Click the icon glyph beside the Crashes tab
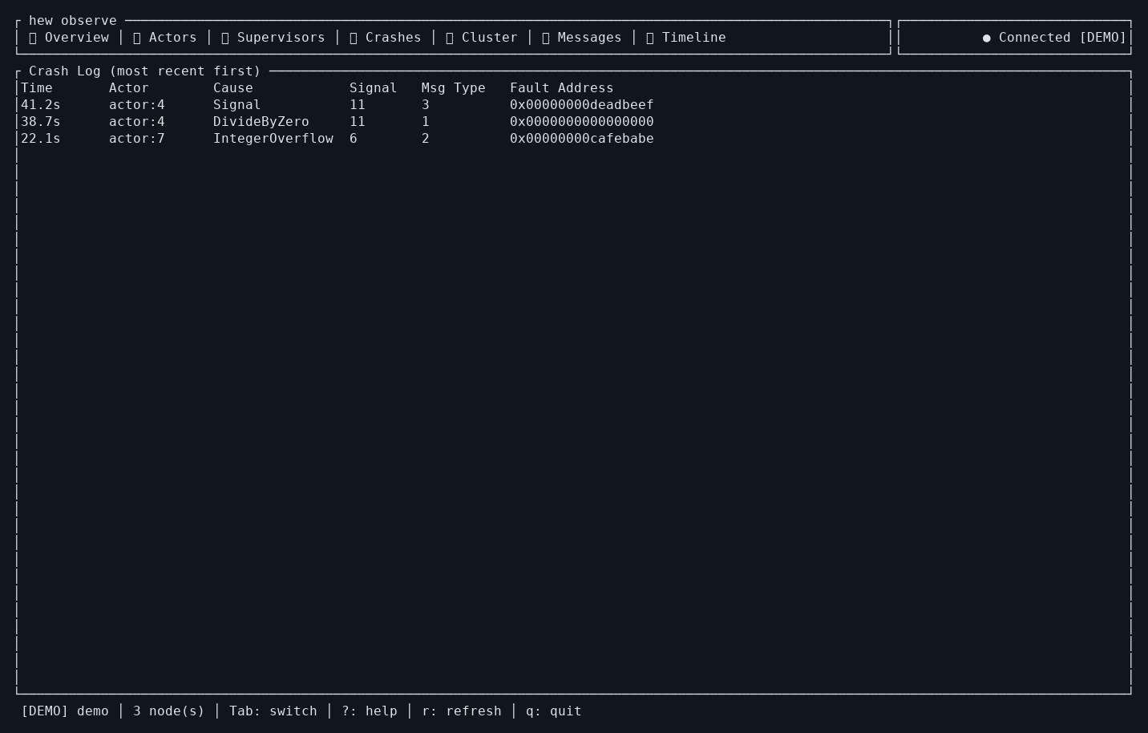 pyautogui.click(x=354, y=38)
